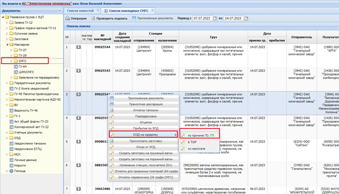339x194 pixels.
Task: Expand Заявление на переадресовку node
Action: click(11, 78)
